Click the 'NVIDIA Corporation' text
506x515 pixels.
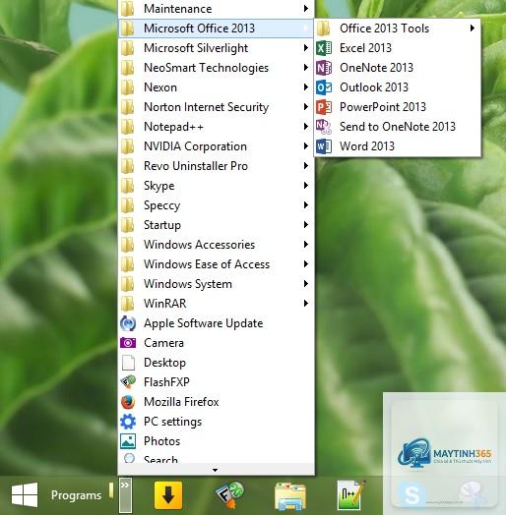point(196,146)
